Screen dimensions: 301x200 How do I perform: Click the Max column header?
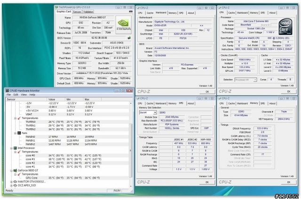(92, 99)
